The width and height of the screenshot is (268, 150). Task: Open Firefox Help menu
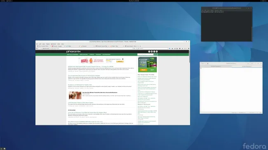62,44
